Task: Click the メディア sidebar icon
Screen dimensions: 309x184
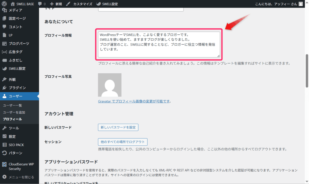Action: (4, 10)
